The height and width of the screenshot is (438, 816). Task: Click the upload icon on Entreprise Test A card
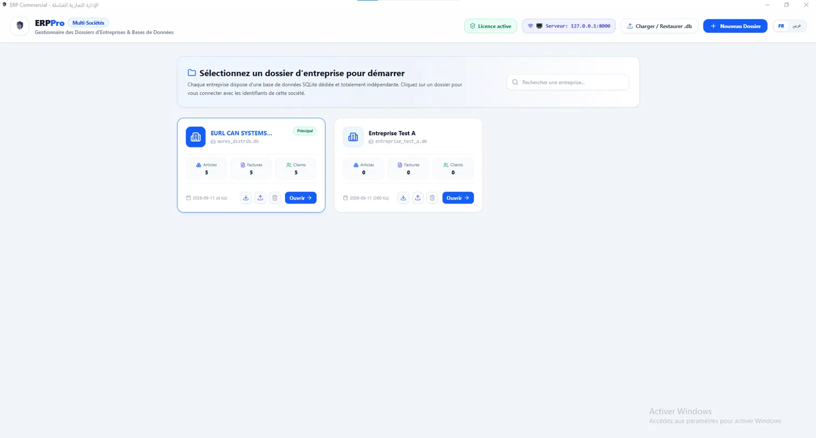418,198
